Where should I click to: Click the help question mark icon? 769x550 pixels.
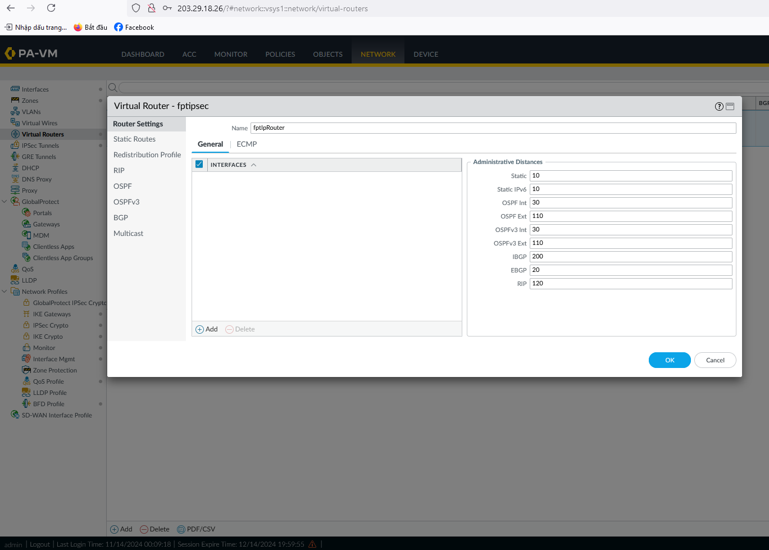(x=718, y=107)
